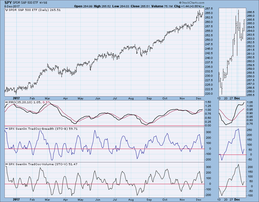Click the 225.0 price axis label
259x202 pixels.
209,85
